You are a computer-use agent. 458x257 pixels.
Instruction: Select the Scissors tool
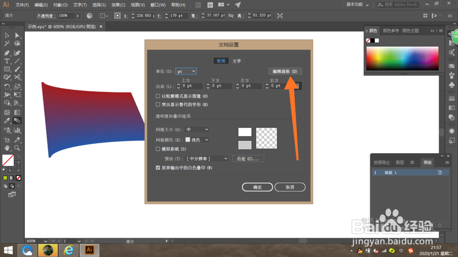pyautogui.click(x=17, y=77)
